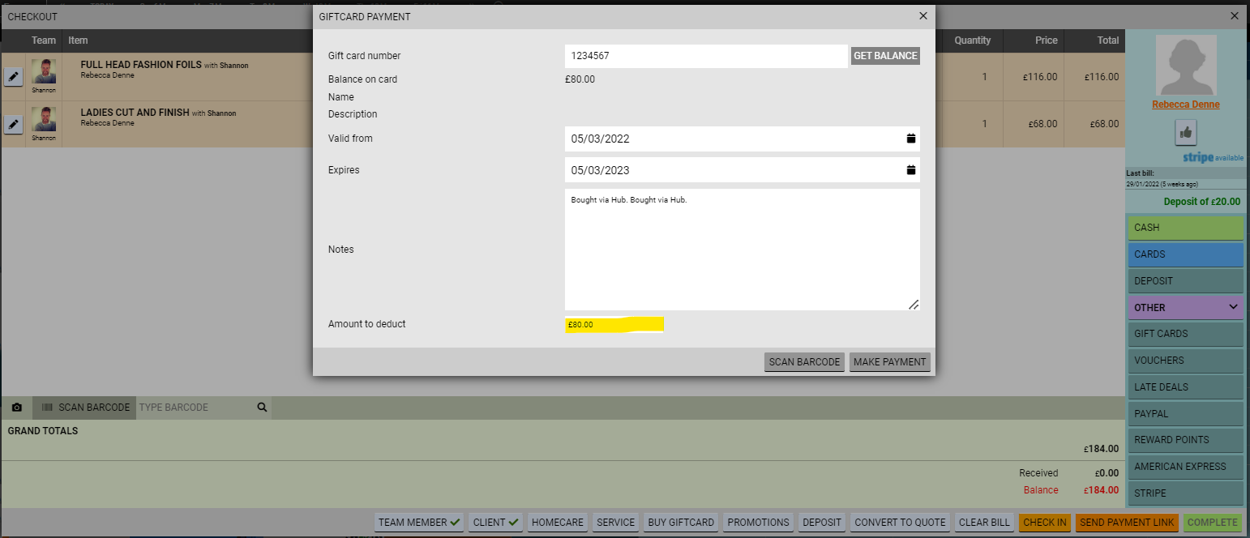Screen dimensions: 1250x538
Task: Expand the Other payment methods dropdown
Action: point(1184,308)
